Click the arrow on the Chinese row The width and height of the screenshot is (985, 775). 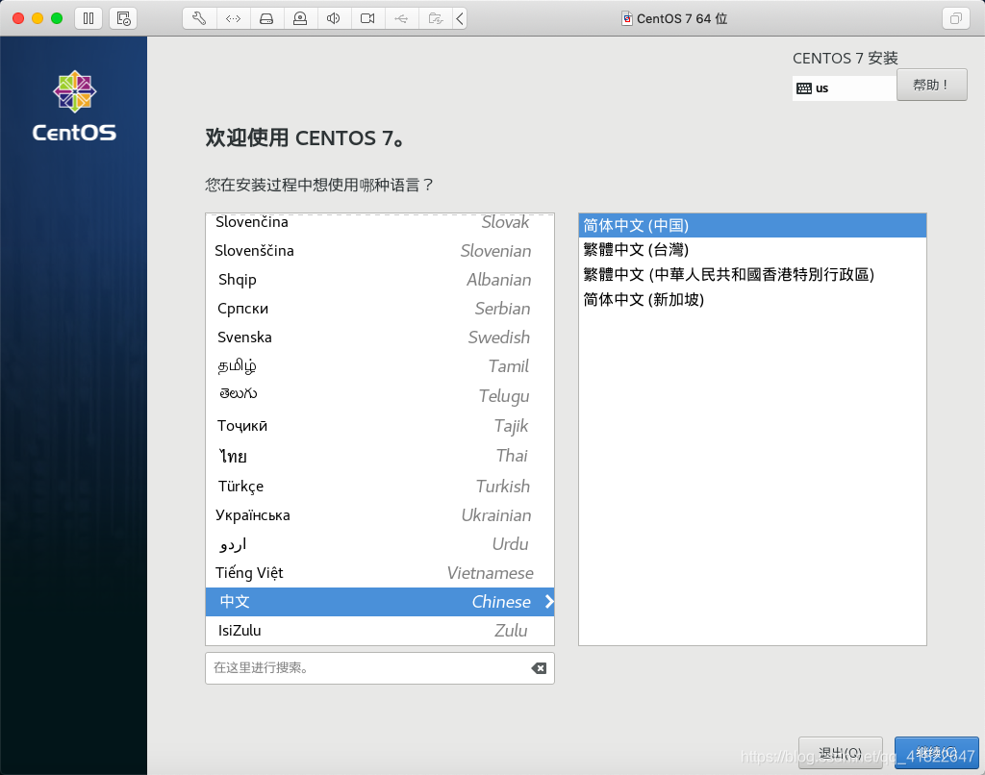pos(549,602)
